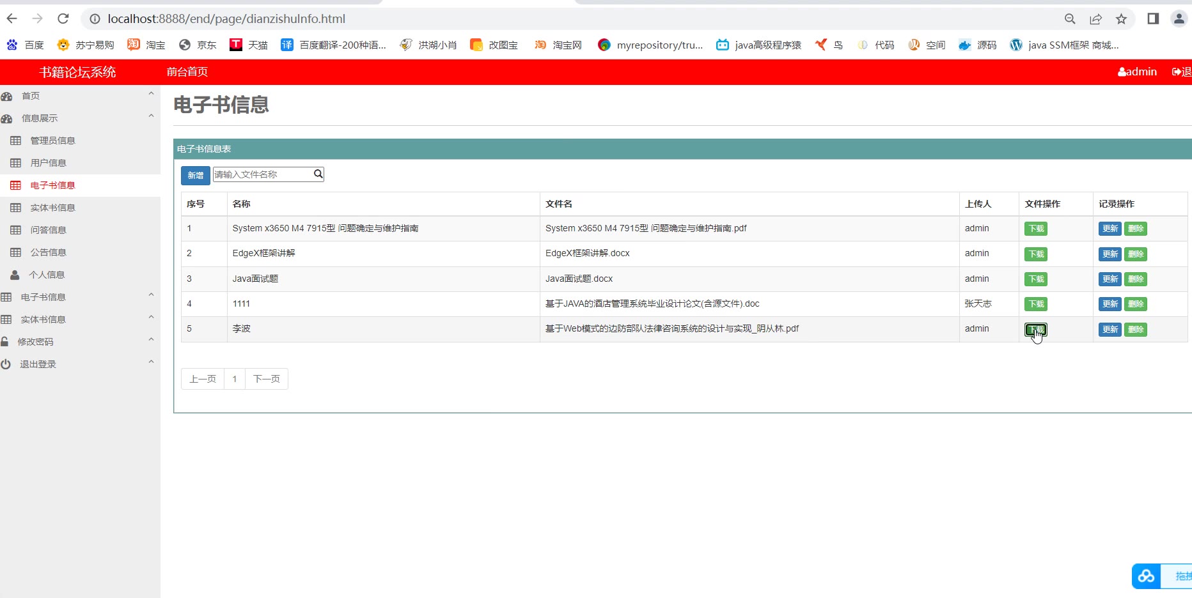Delete the Java面试题 record
Image resolution: width=1192 pixels, height=598 pixels.
coord(1136,279)
